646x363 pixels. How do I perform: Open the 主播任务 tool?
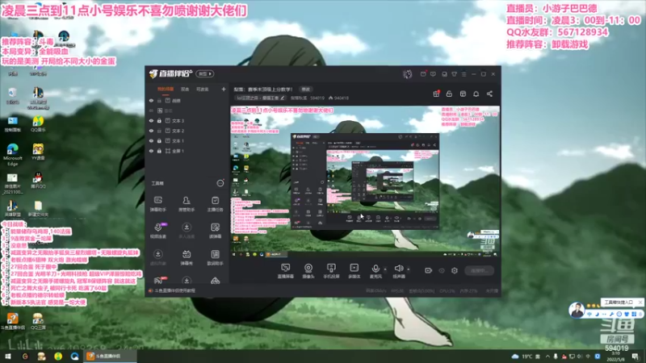point(215,203)
